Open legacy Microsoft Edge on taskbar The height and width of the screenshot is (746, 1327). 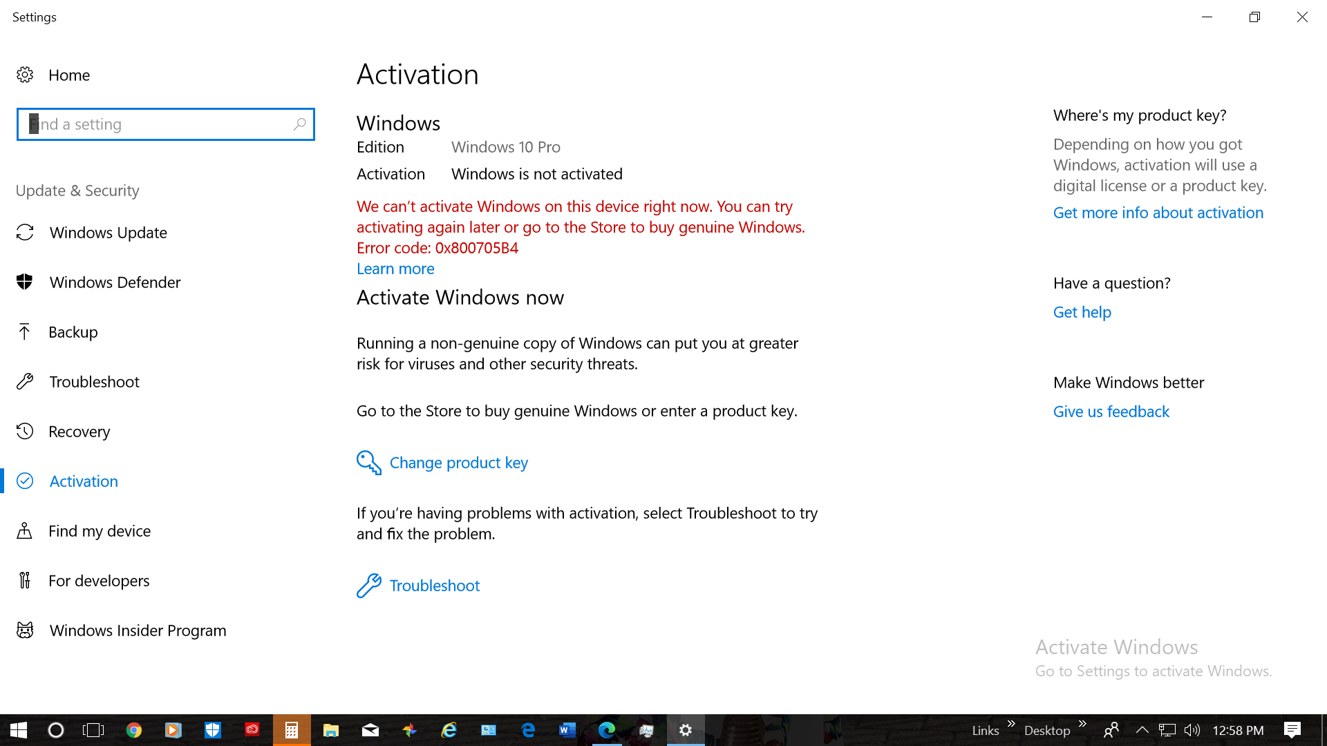(x=528, y=730)
